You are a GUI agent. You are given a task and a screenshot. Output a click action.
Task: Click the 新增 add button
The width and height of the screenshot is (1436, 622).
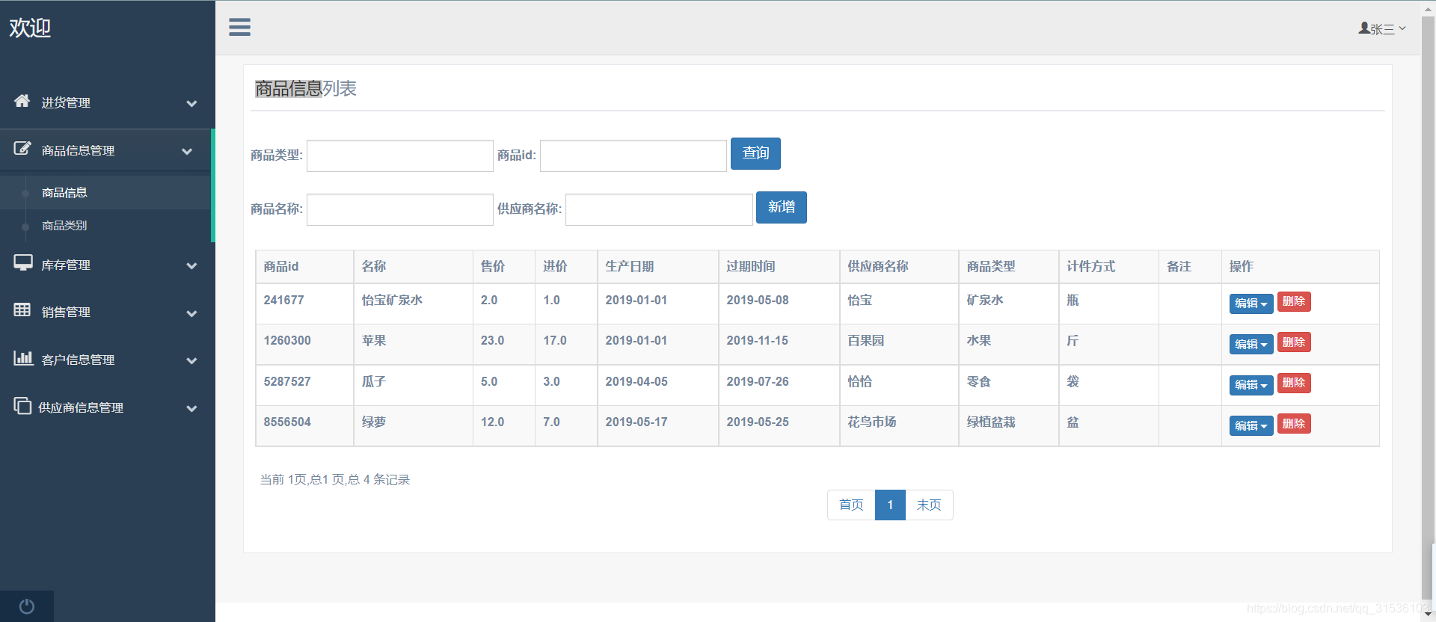click(781, 207)
